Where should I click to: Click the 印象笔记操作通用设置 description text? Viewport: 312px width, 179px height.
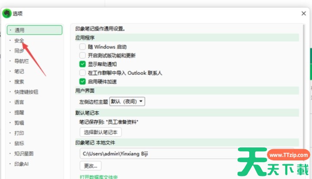100,29
